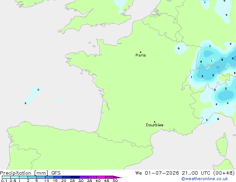
Task: Open the weatheronline.co.uk copyright link
Action: (205, 179)
